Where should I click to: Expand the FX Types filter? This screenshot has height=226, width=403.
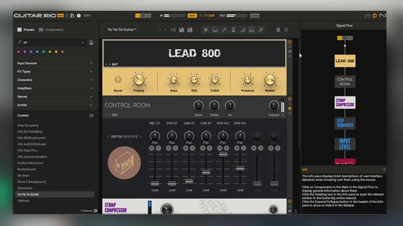click(91, 72)
